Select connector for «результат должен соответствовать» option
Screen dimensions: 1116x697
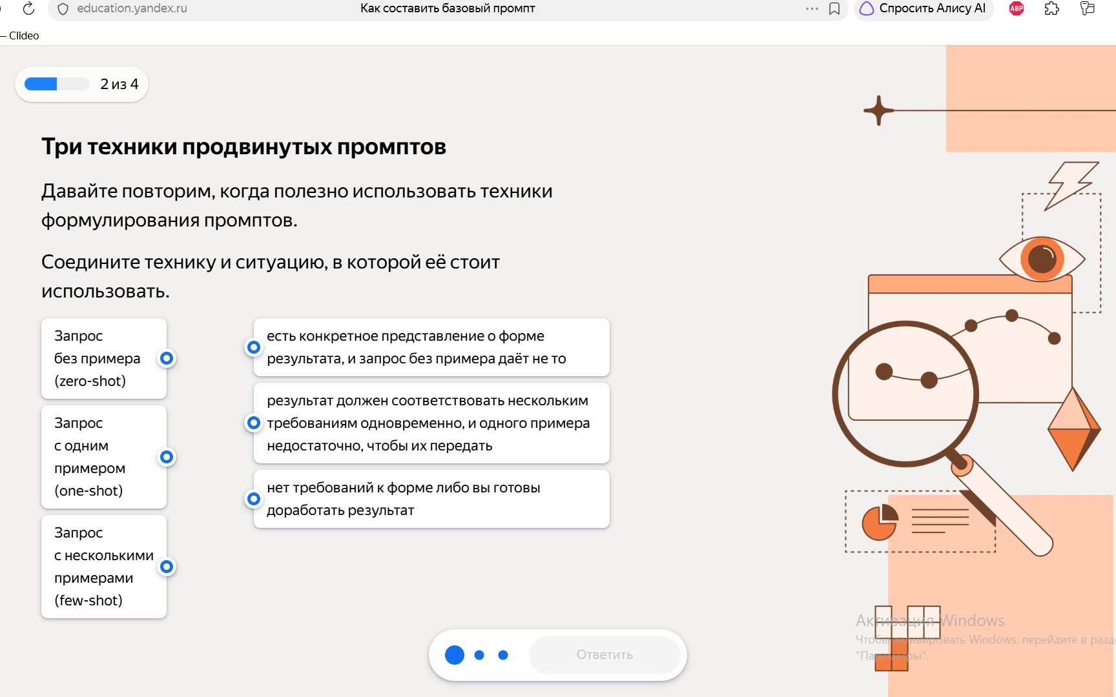[x=254, y=423]
